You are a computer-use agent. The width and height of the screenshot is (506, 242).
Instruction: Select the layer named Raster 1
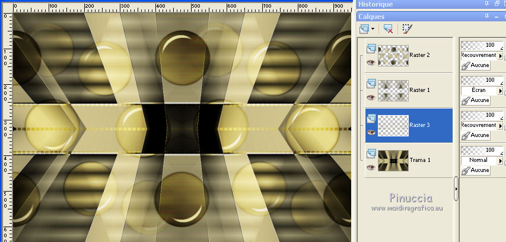click(419, 90)
